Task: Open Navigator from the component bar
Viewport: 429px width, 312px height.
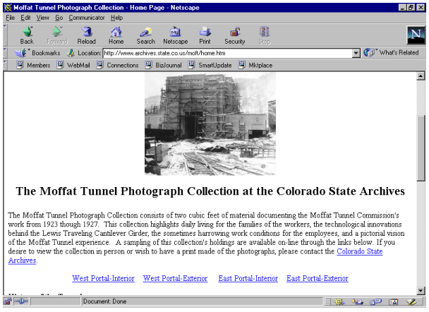Action: tap(339, 301)
